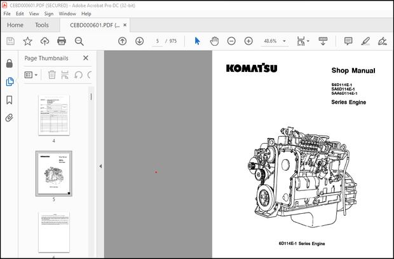Click the Print file icon
Screen dimensions: 394x259
click(62, 41)
